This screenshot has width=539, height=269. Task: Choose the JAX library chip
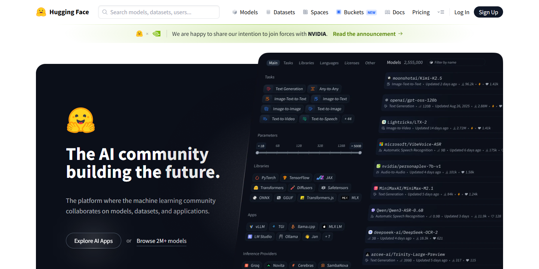(325, 178)
